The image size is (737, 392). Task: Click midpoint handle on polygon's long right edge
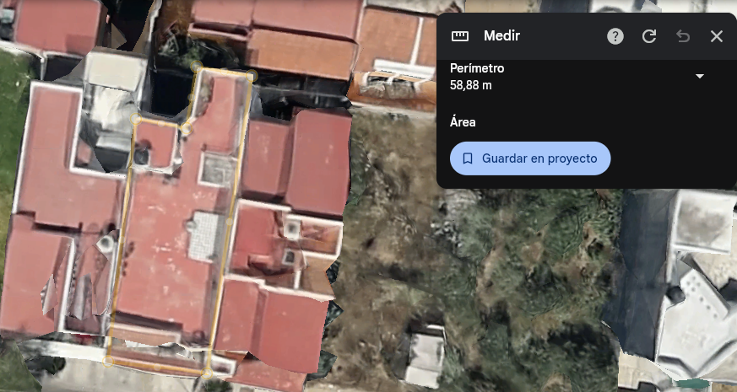tap(230, 222)
